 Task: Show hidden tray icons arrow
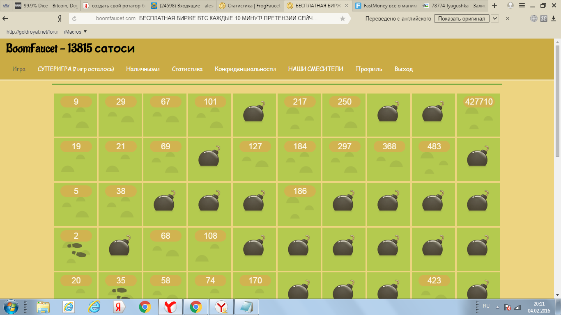(x=498, y=307)
